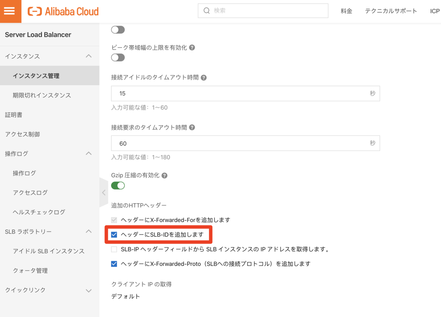Click help icon next to 接続要求のタイムアウト時間
The height and width of the screenshot is (317, 441).
point(192,128)
